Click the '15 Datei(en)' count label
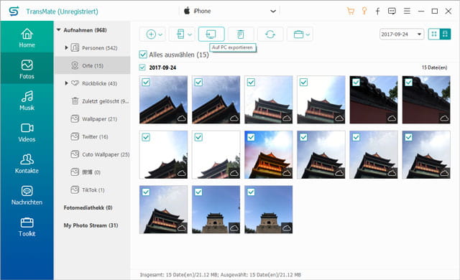Viewport: 460px width, 280px height. [434, 67]
